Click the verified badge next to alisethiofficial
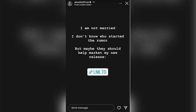Screen dimensions: 196x112 (x=90, y=2)
